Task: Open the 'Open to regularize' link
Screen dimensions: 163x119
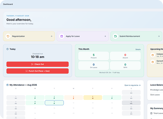Action: point(132,85)
